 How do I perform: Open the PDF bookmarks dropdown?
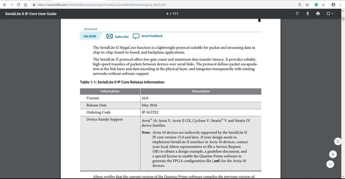[329, 14]
